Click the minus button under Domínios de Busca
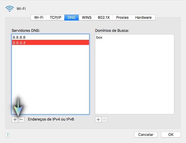 [105, 120]
